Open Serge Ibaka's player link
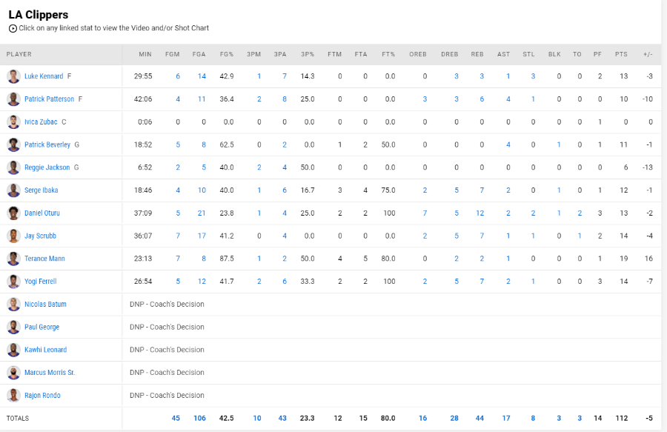Image resolution: width=667 pixels, height=432 pixels. click(42, 190)
